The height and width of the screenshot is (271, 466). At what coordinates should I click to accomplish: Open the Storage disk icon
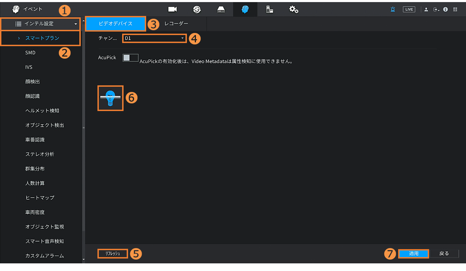221,9
